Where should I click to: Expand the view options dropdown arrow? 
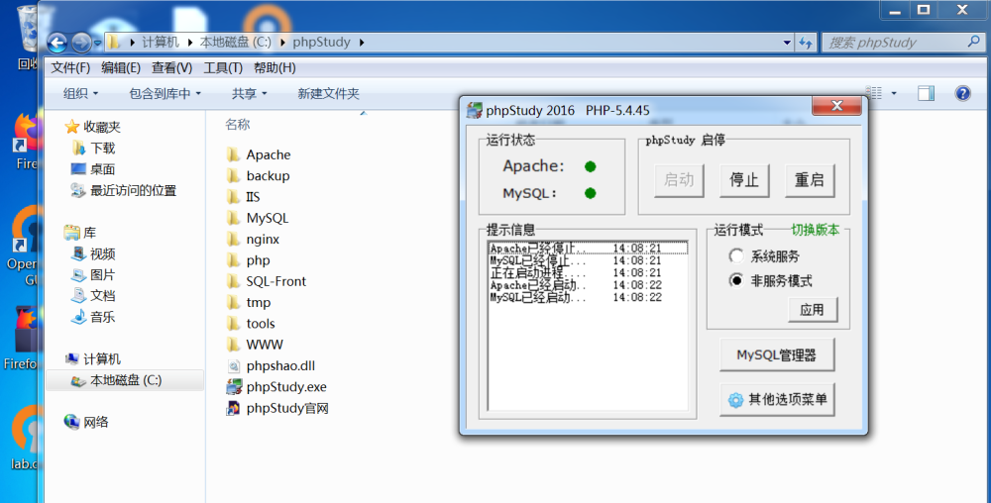[x=894, y=93]
